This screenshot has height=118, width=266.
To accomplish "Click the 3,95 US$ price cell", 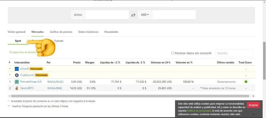I will click(x=76, y=82).
